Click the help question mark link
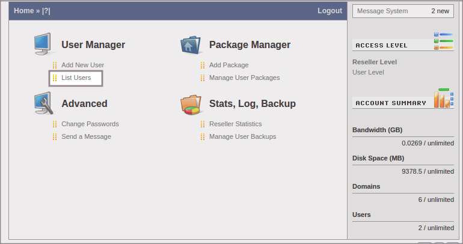463x244 pixels. (x=46, y=11)
